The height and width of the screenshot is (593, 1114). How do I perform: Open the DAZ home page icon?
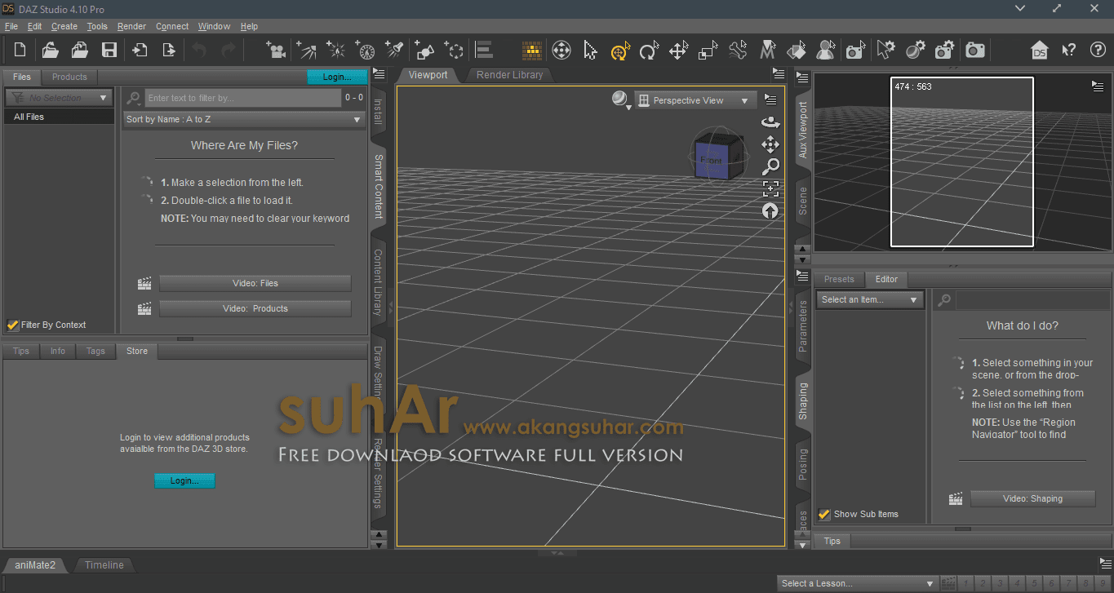click(x=1039, y=51)
